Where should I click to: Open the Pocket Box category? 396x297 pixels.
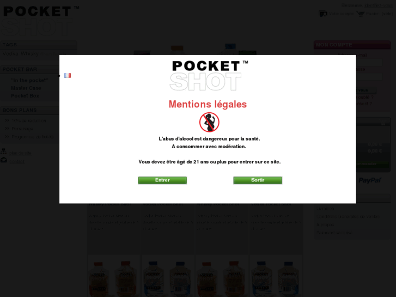coord(25,96)
